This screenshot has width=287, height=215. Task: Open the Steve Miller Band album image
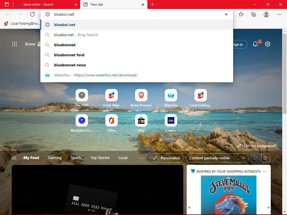229,195
